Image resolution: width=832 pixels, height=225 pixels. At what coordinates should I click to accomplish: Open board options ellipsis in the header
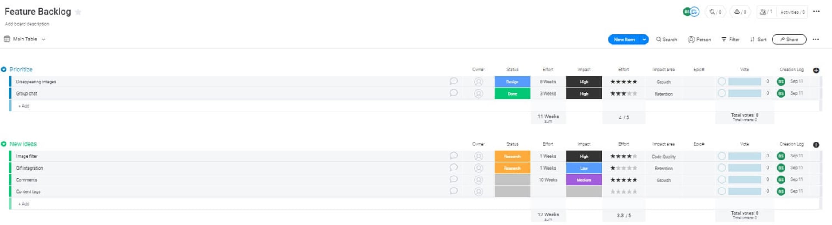[x=816, y=12]
